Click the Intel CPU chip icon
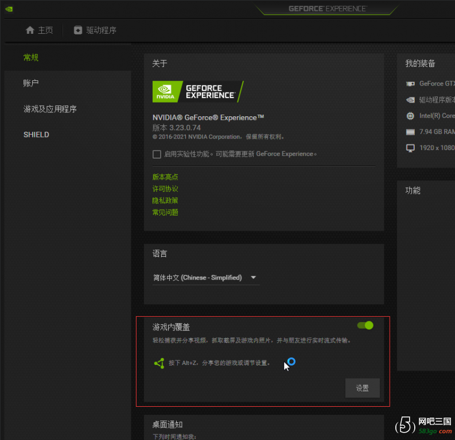This screenshot has height=440, width=455. click(410, 116)
